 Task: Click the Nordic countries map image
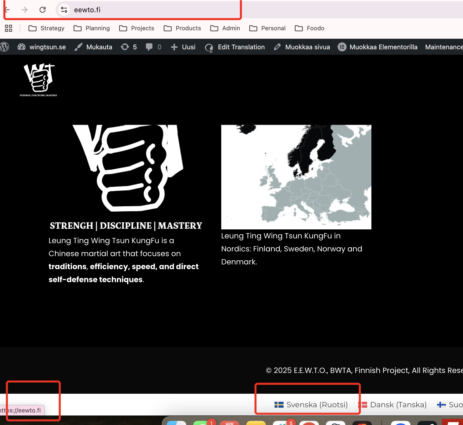296,177
